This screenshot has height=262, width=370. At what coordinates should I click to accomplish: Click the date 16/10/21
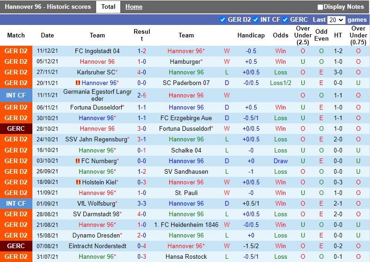pos(47,150)
